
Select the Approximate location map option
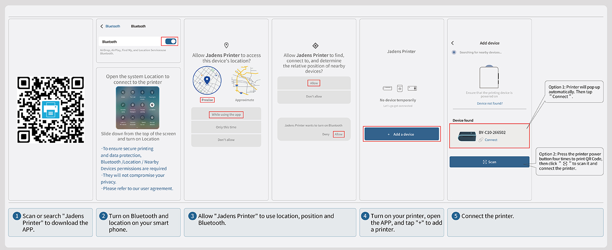point(245,81)
